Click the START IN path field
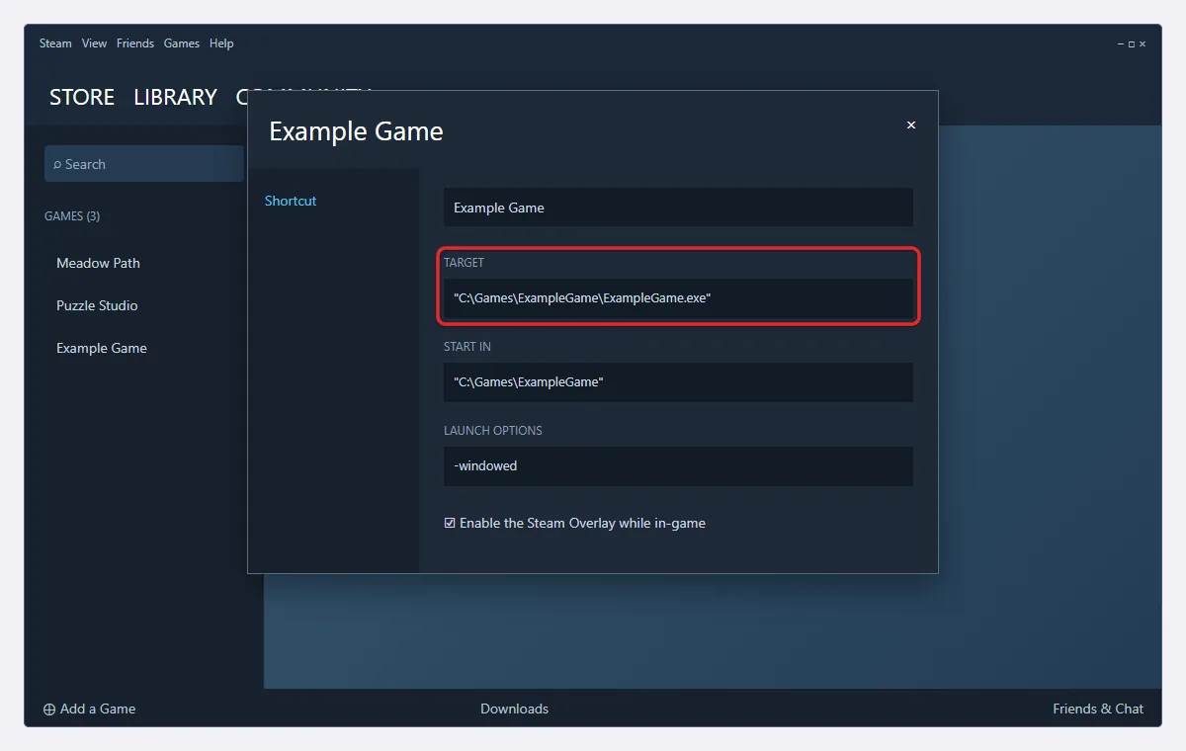The image size is (1186, 751). (678, 381)
